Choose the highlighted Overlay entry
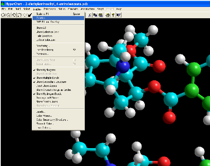Viewport: 210px width, 166px height. (58, 18)
